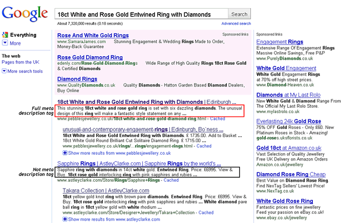
Task: Click www.Diamond-Heaven.co.uk URL text
Action: pos(285,85)
